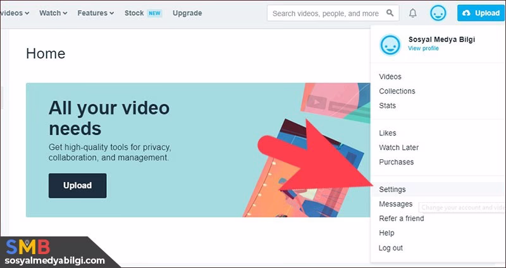Click the Sosyal Medya Bilgi account name
Screen dimensions: 506x268
coord(441,39)
